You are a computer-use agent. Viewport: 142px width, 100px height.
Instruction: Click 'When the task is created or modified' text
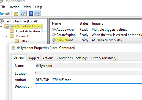[117, 35]
